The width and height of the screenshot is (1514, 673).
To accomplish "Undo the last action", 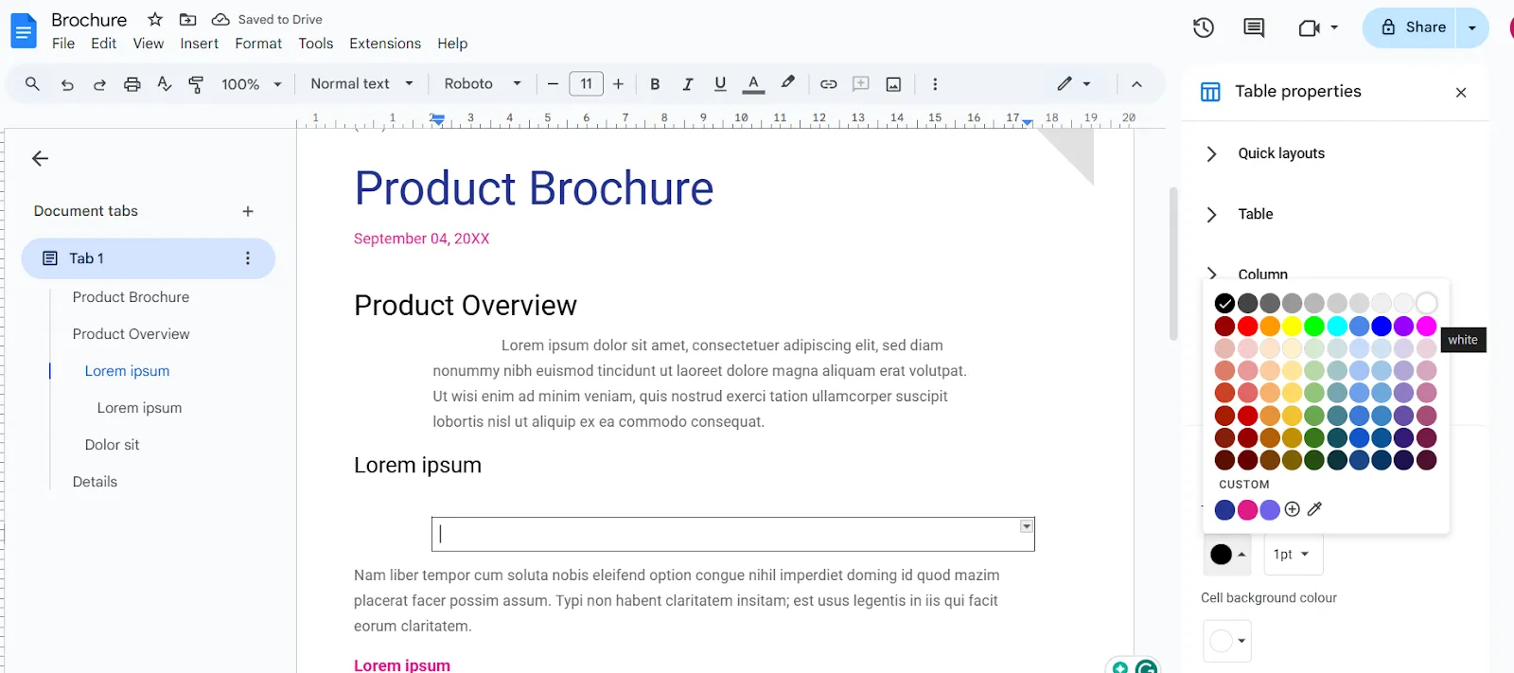I will coord(67,84).
